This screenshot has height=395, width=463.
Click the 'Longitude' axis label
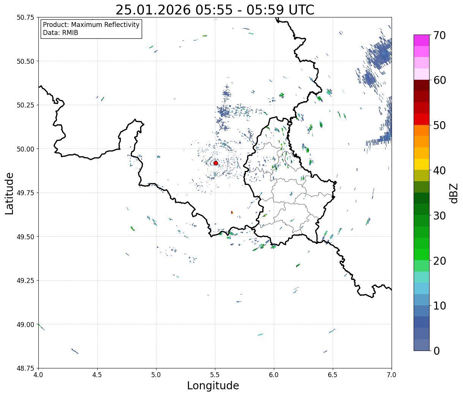[x=213, y=386]
